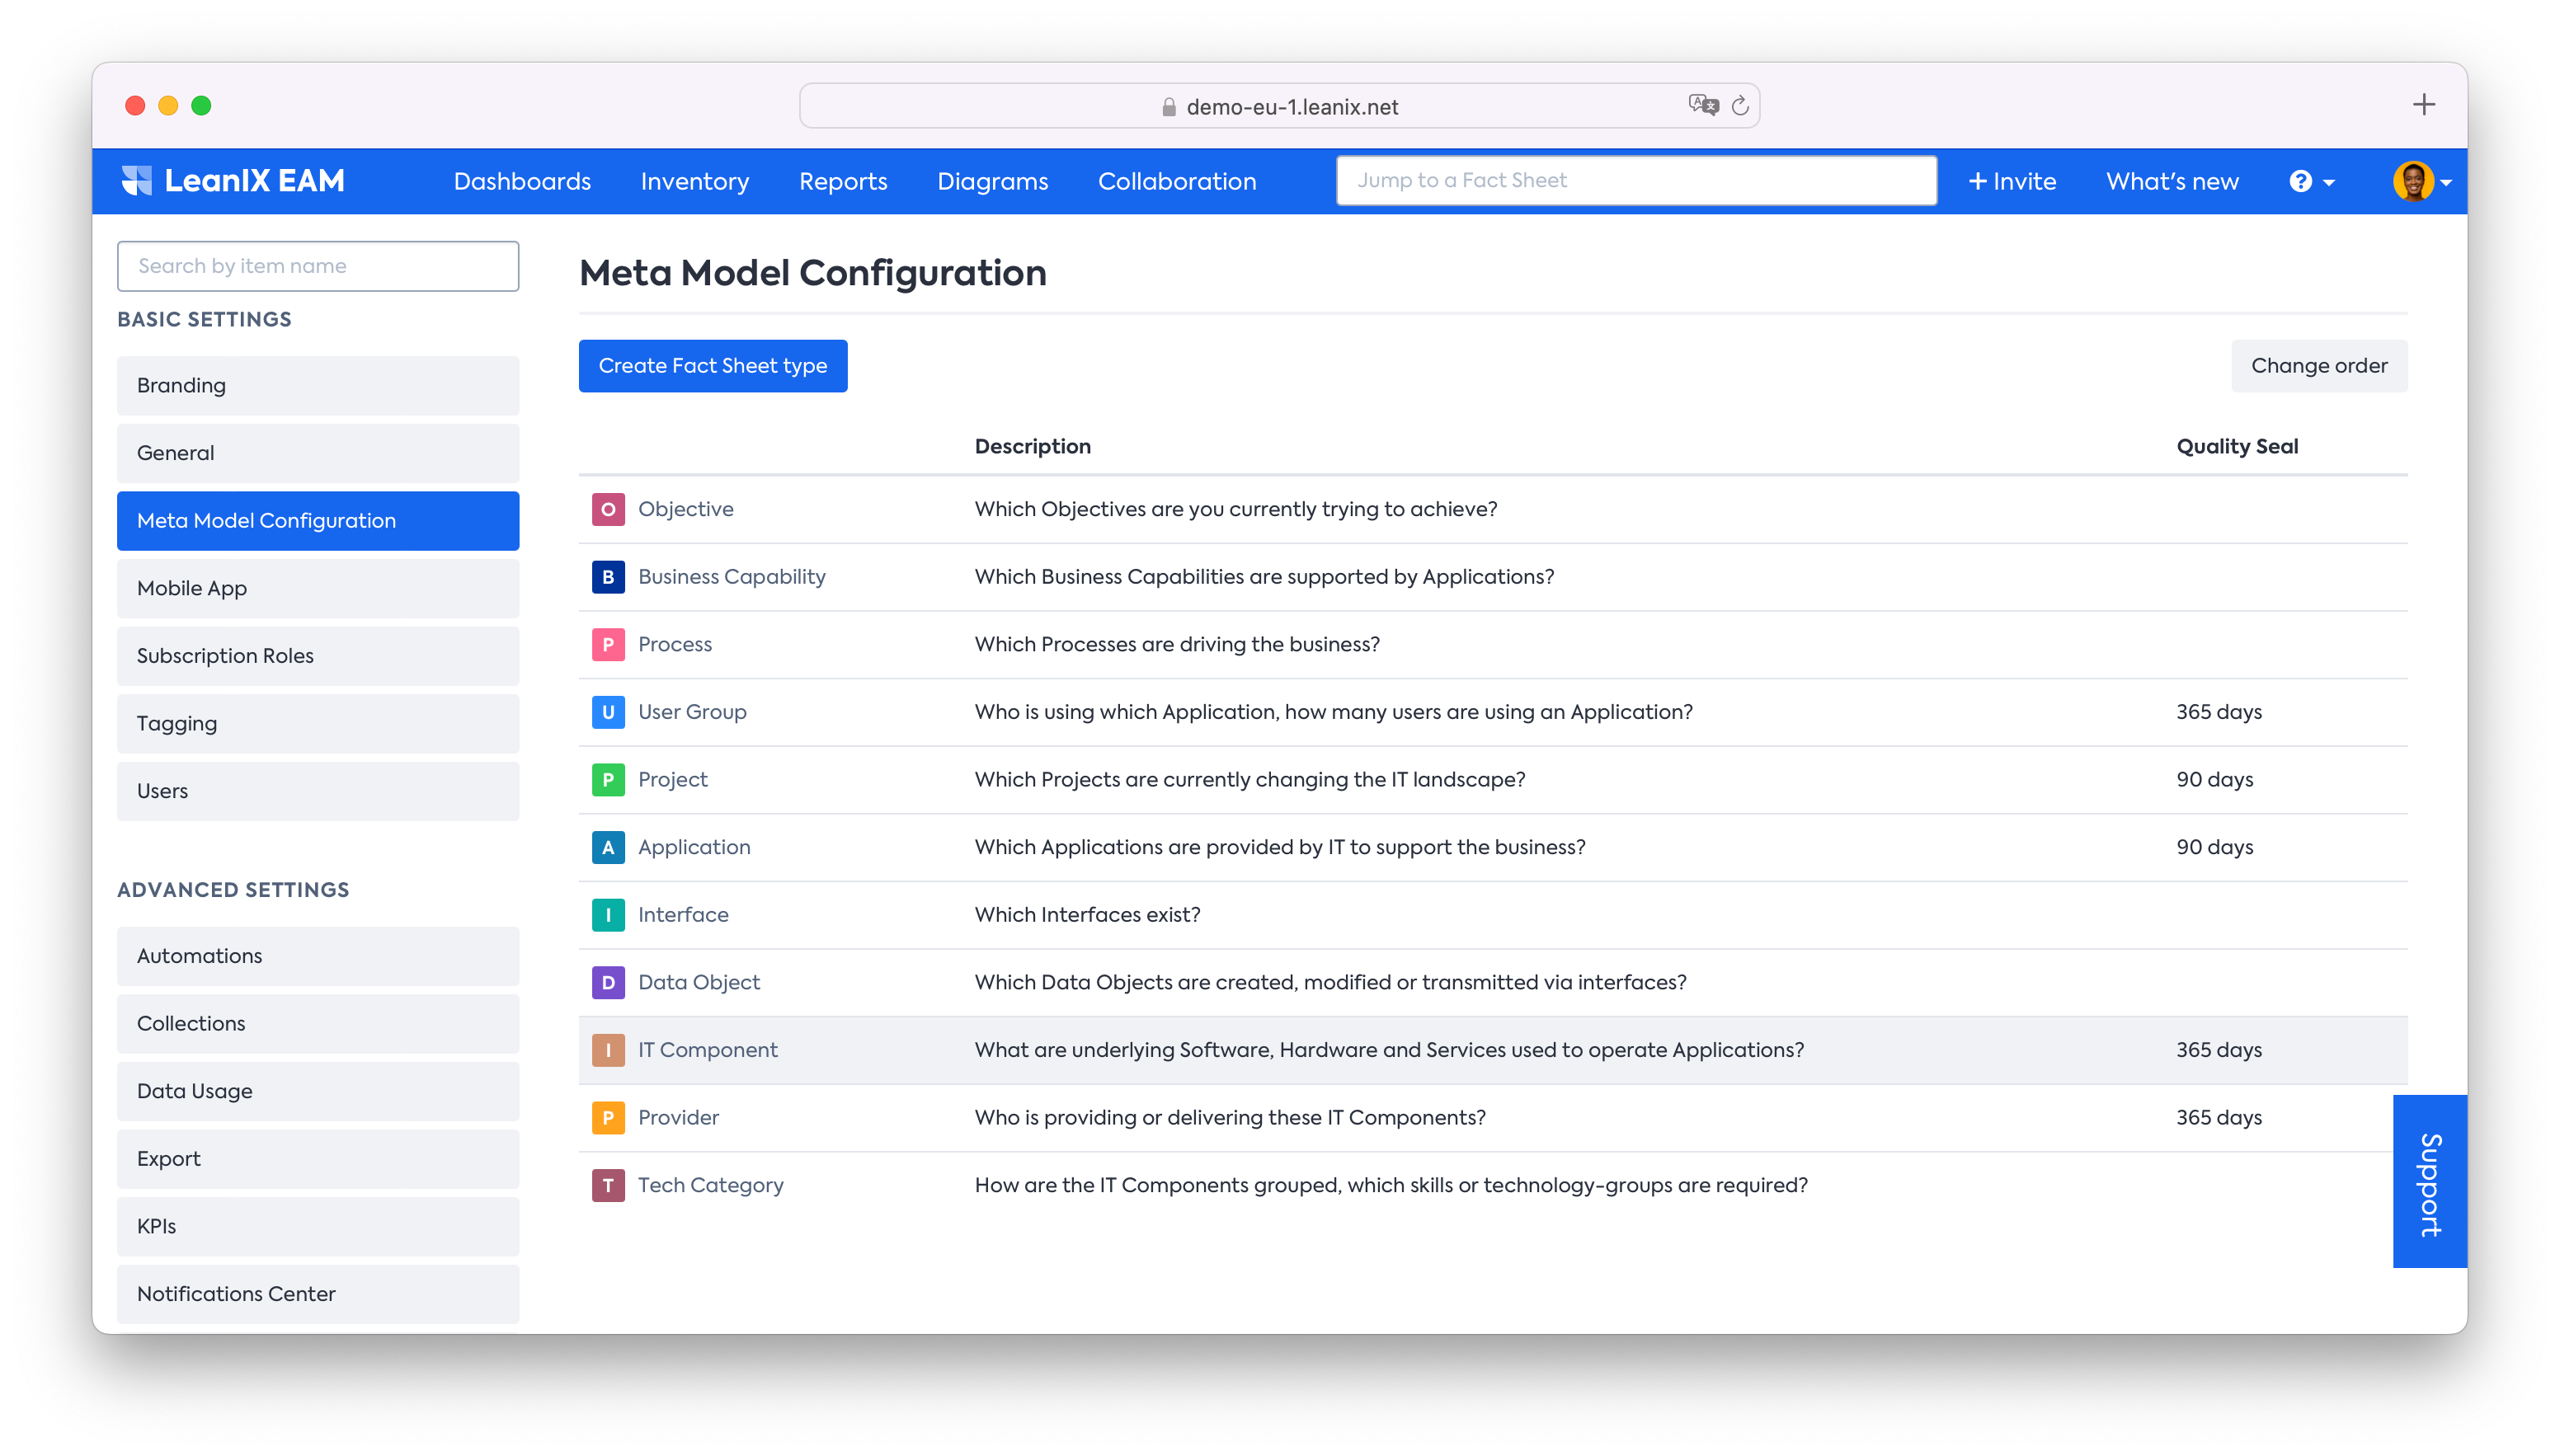Image resolution: width=2560 pixels, height=1456 pixels.
Task: Open the Business Capability type link
Action: 731,577
